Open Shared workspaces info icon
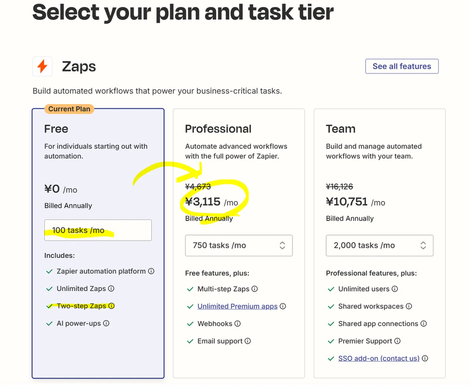Screen dimensions: 471x391 click(x=409, y=306)
